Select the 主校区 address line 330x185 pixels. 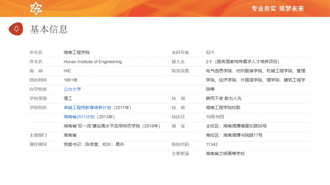point(236,126)
